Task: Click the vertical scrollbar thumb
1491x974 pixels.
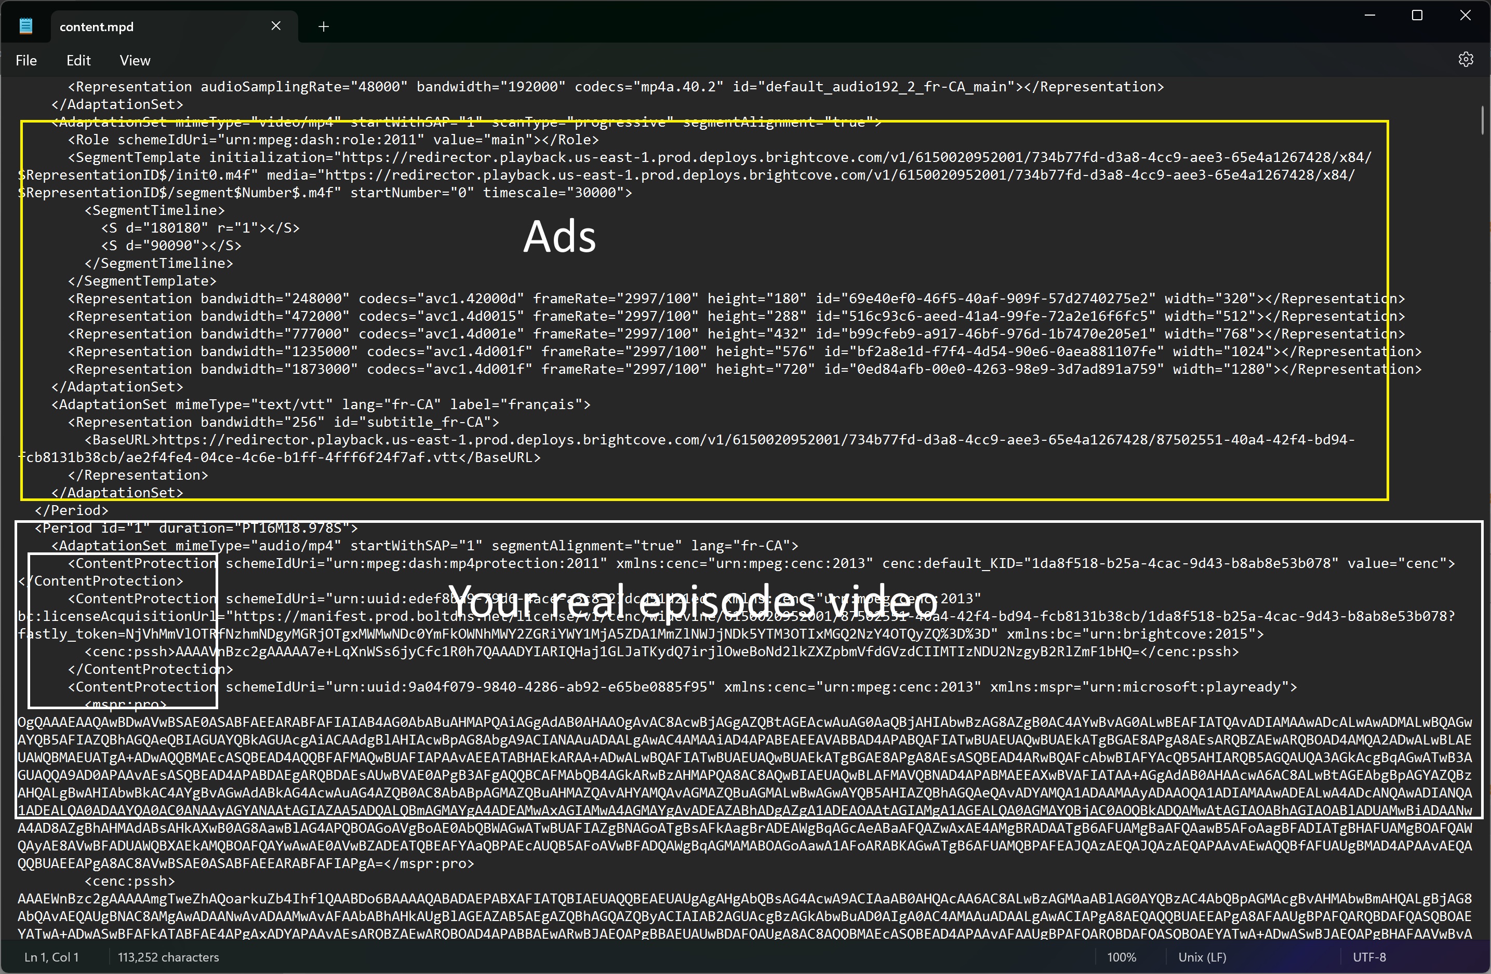Action: click(1482, 119)
